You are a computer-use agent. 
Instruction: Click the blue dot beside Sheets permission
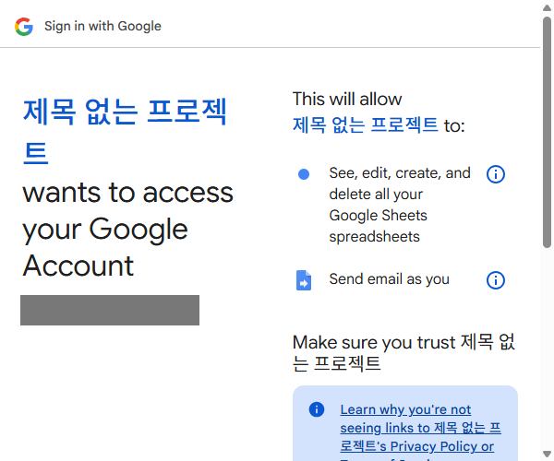pyautogui.click(x=304, y=174)
